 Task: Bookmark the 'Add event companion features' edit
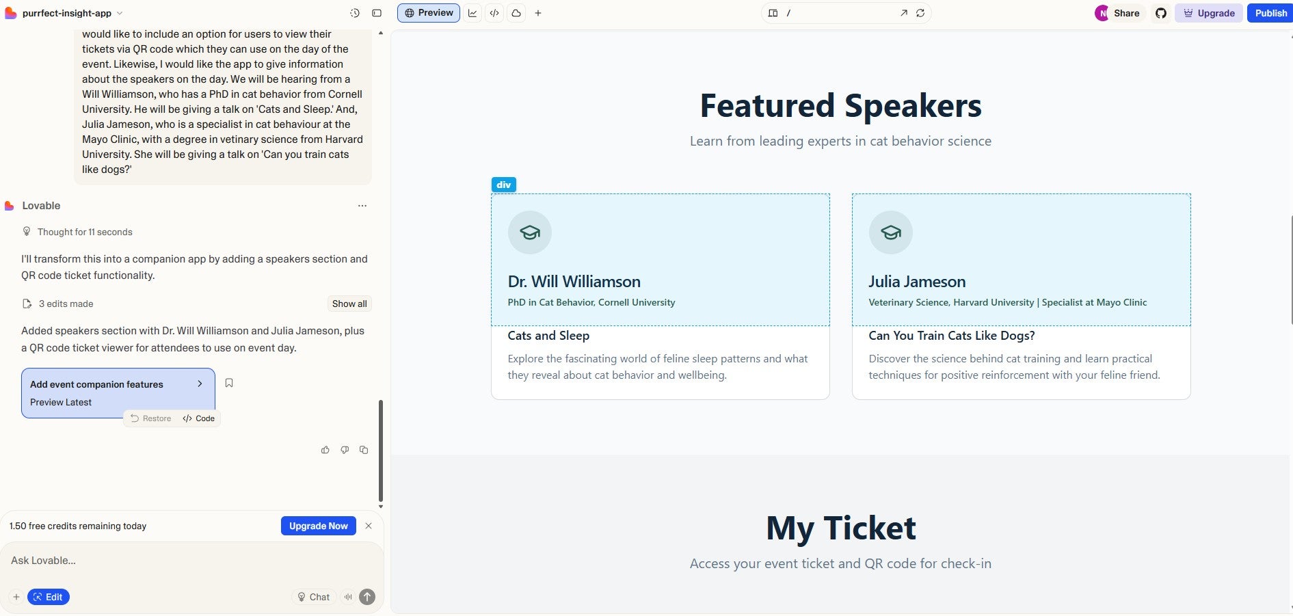[x=229, y=383]
